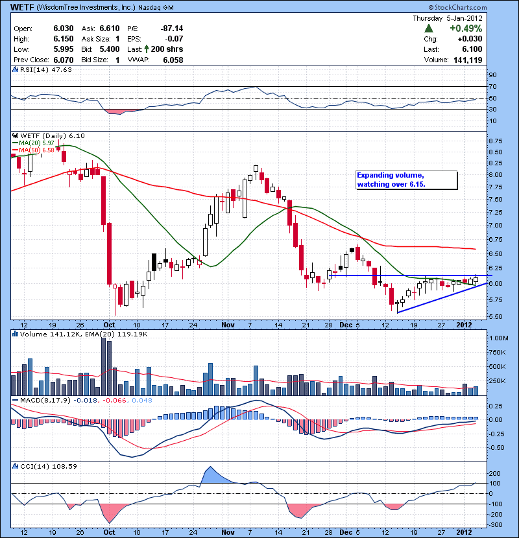The height and width of the screenshot is (538, 519).
Task: Click the Last price 6.100 under Chg
Action: tap(472, 49)
